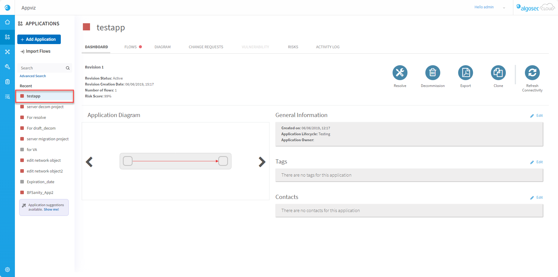
Task: Show previous diagram with left chevron
Action: tap(89, 162)
